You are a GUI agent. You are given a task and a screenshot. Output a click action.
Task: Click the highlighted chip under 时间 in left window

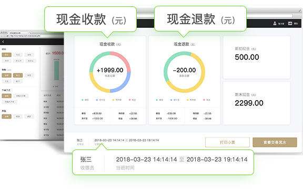pyautogui.click(x=6, y=55)
